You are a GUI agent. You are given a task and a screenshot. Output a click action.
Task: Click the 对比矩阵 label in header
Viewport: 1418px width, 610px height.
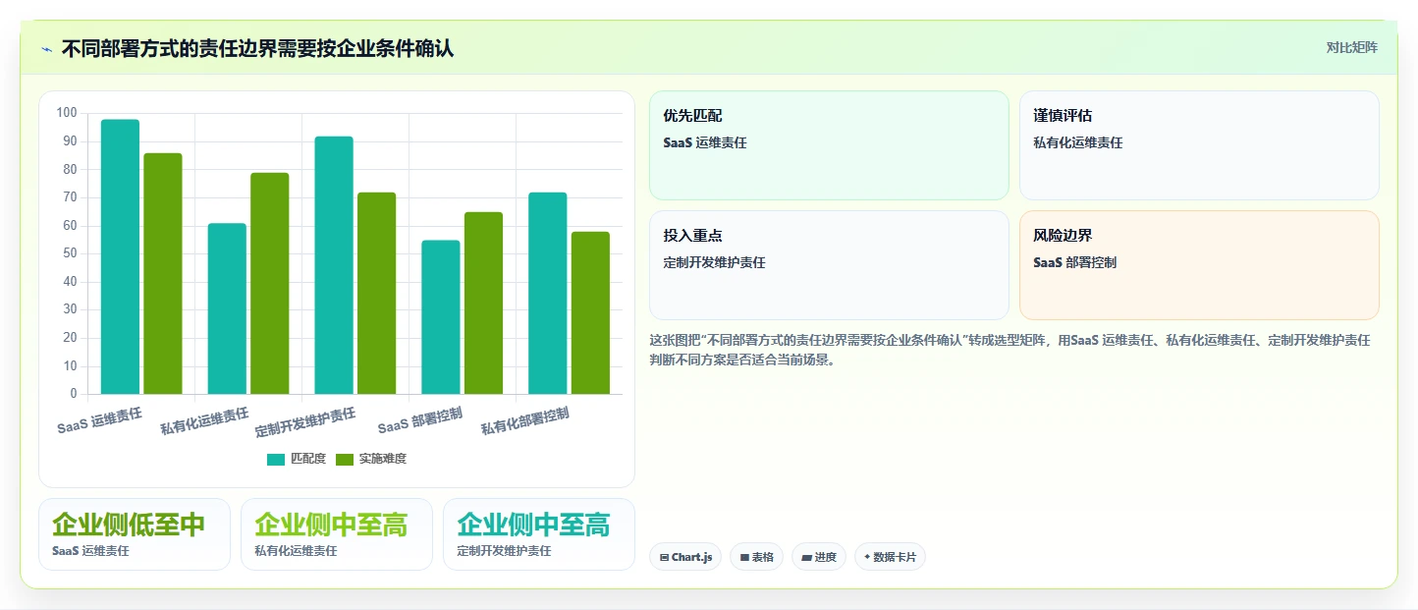pyautogui.click(x=1351, y=48)
